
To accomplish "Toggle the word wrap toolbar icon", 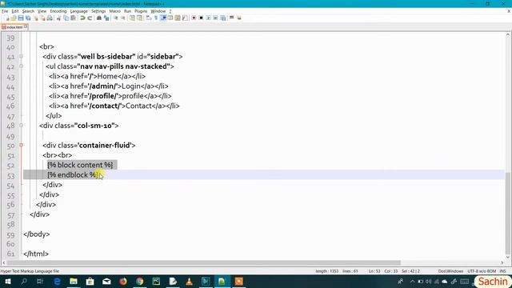I will pyautogui.click(x=149, y=18).
